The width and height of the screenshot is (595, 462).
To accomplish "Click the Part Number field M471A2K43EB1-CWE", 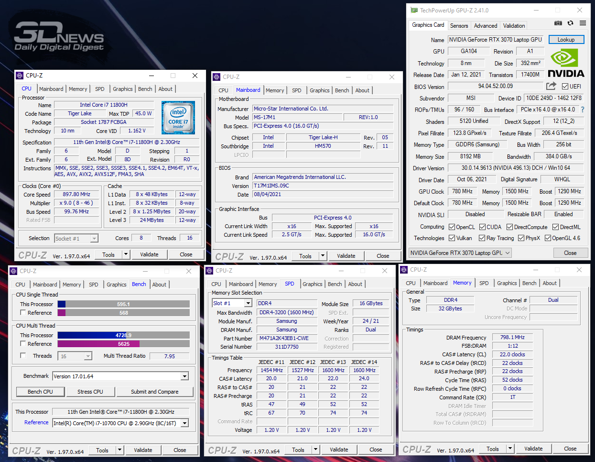I will [x=287, y=338].
